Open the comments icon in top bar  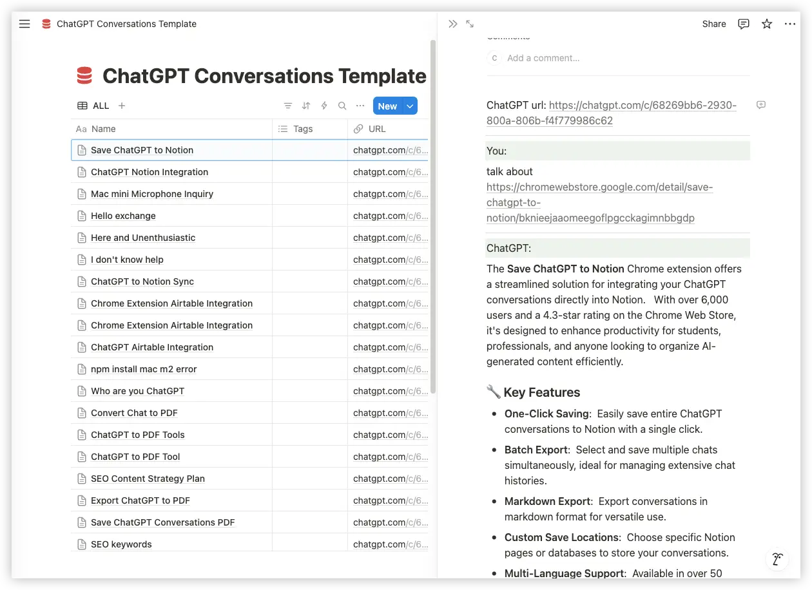(x=743, y=24)
